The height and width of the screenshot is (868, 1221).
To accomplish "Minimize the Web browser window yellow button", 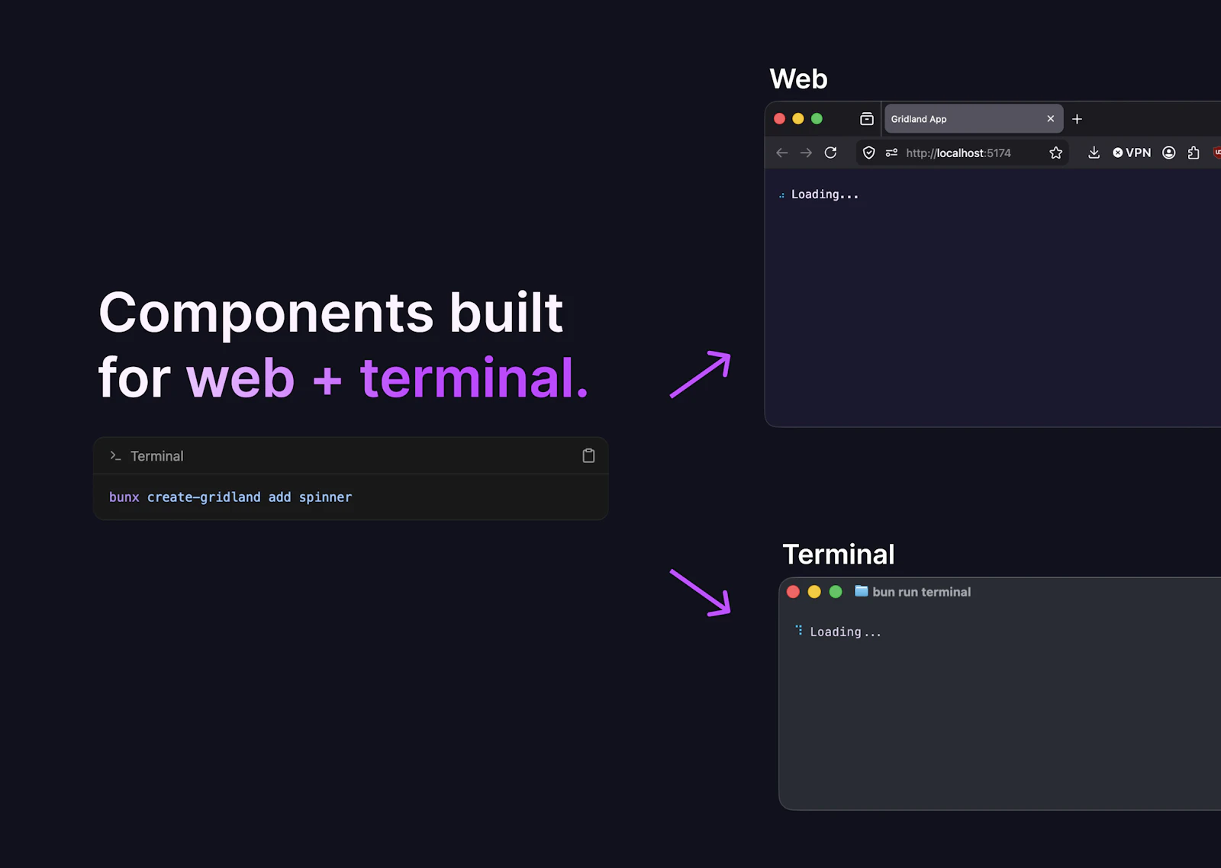I will click(x=798, y=118).
